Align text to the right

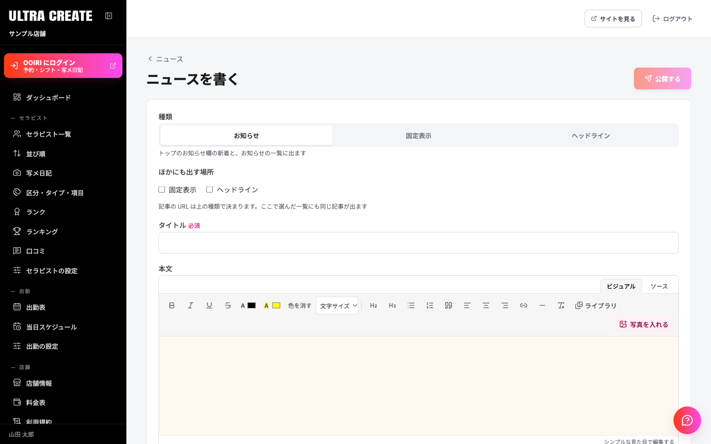coord(505,305)
